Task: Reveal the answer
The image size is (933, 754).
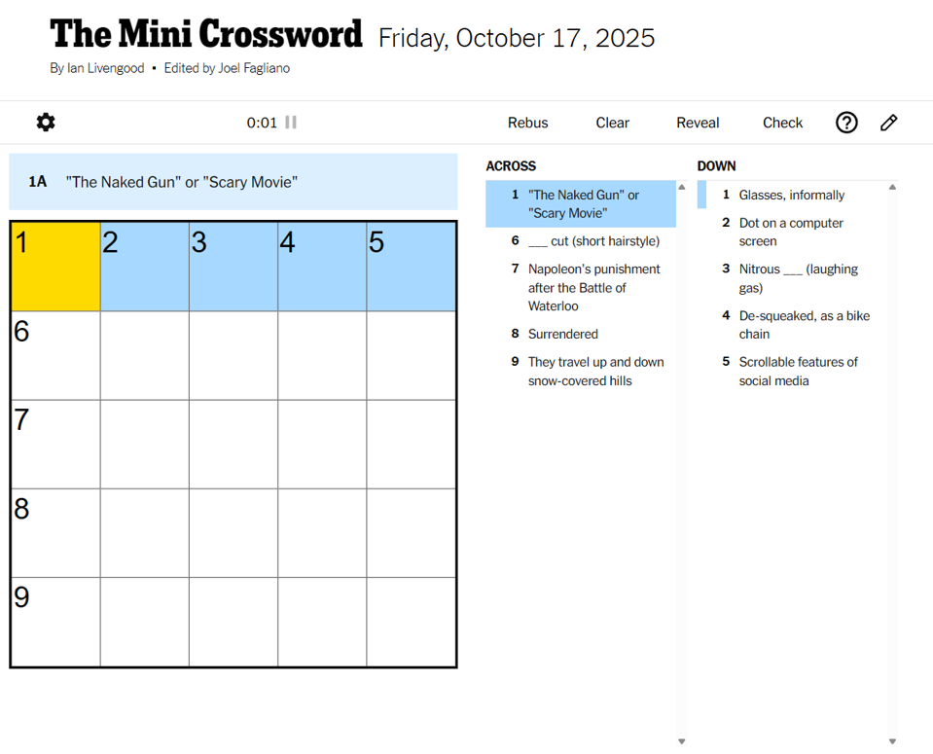Action: click(x=698, y=123)
